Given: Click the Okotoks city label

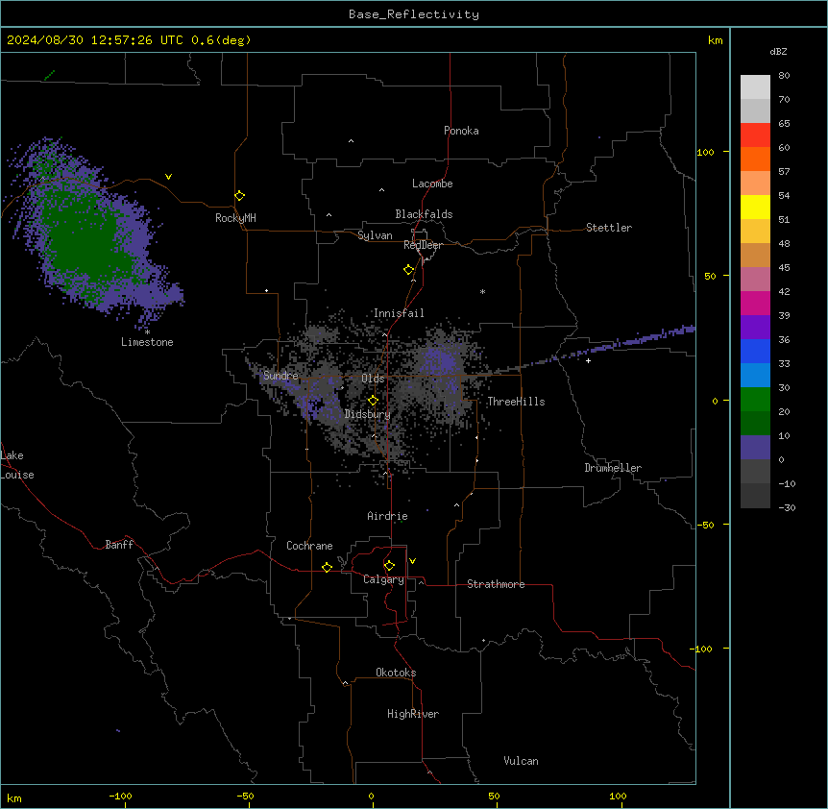Looking at the screenshot, I should click(396, 673).
